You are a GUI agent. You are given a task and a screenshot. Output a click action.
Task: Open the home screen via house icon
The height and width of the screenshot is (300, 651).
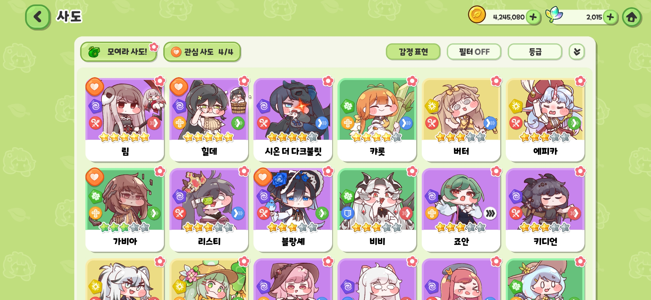pos(632,17)
